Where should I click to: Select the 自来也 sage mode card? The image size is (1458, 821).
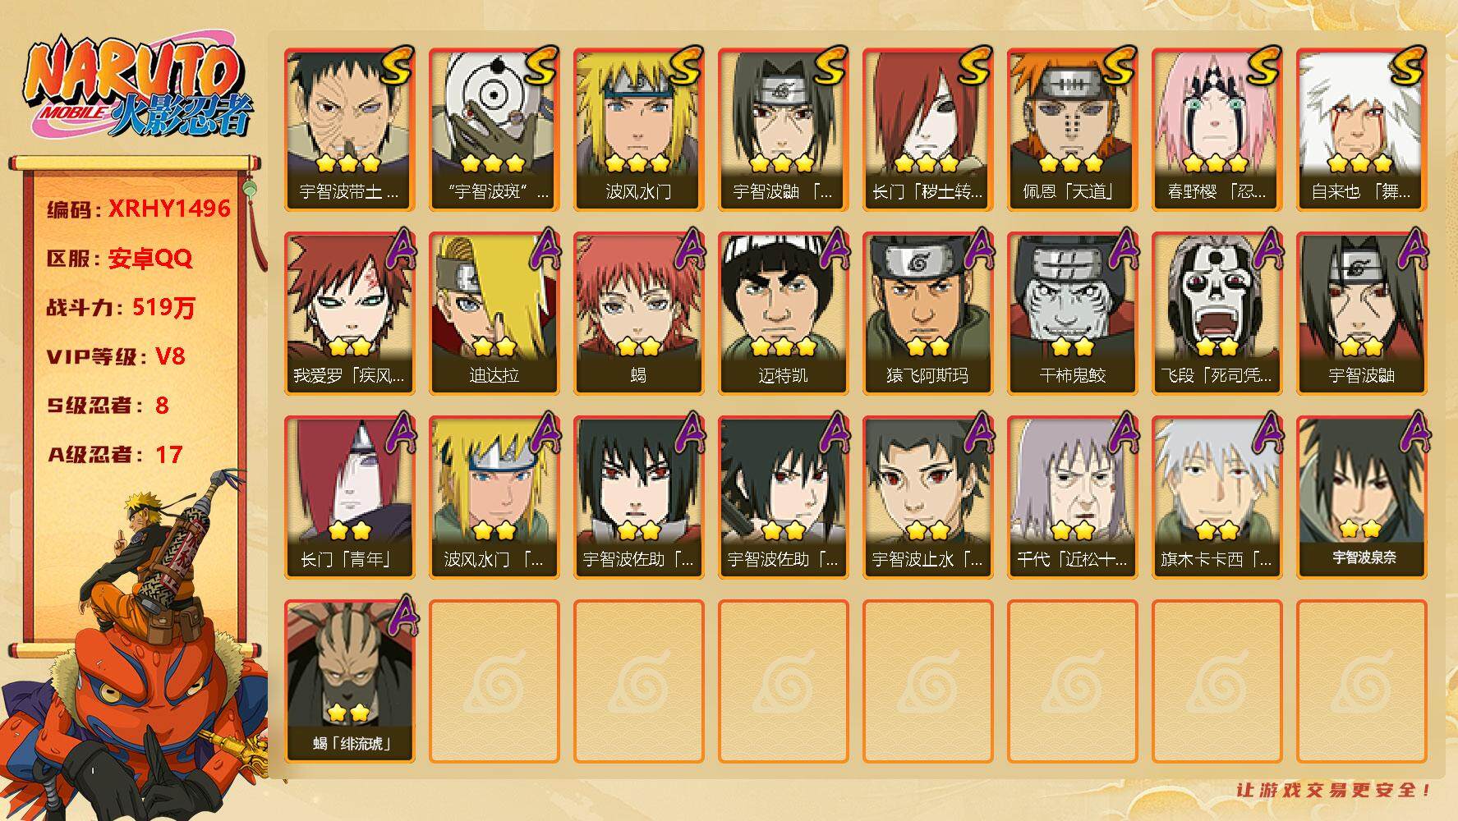click(1361, 130)
